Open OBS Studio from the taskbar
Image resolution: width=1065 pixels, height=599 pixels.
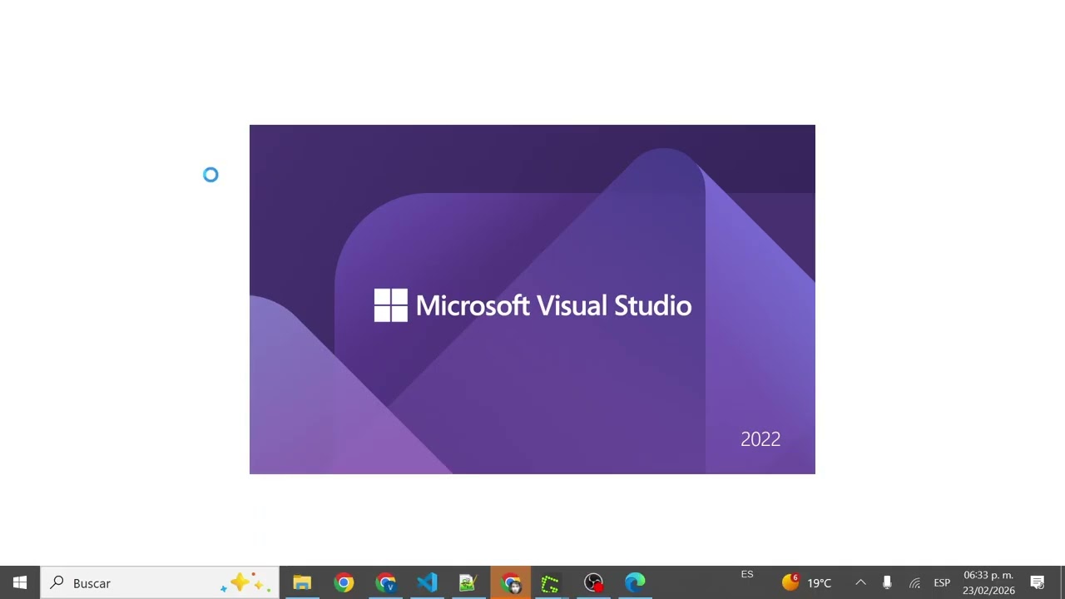coord(593,582)
